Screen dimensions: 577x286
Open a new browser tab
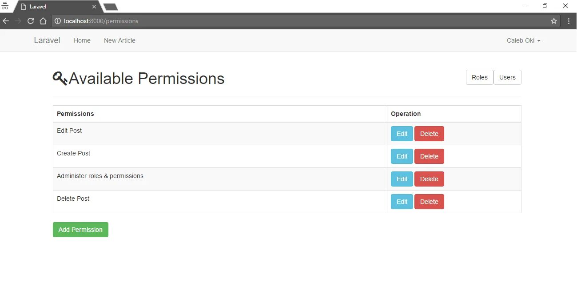pyautogui.click(x=110, y=7)
